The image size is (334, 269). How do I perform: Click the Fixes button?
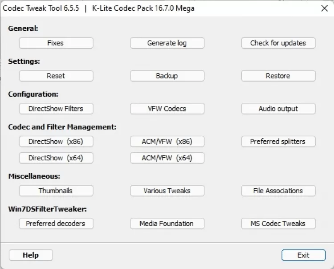pyautogui.click(x=56, y=43)
